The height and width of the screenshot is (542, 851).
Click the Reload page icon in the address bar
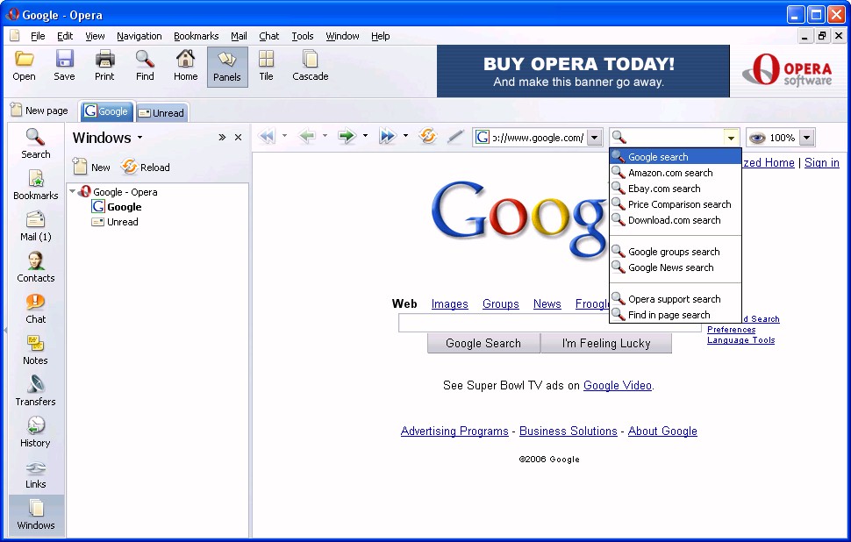pyautogui.click(x=428, y=137)
